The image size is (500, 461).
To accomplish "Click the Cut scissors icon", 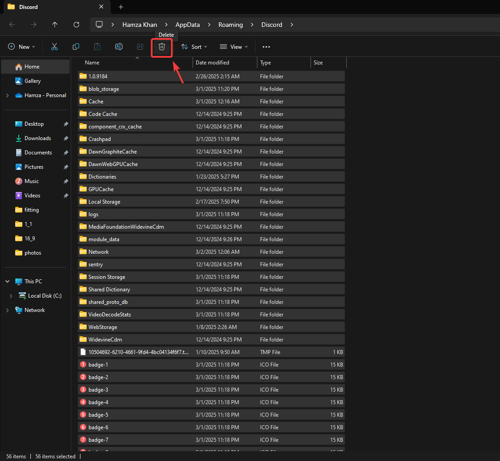I will [55, 47].
